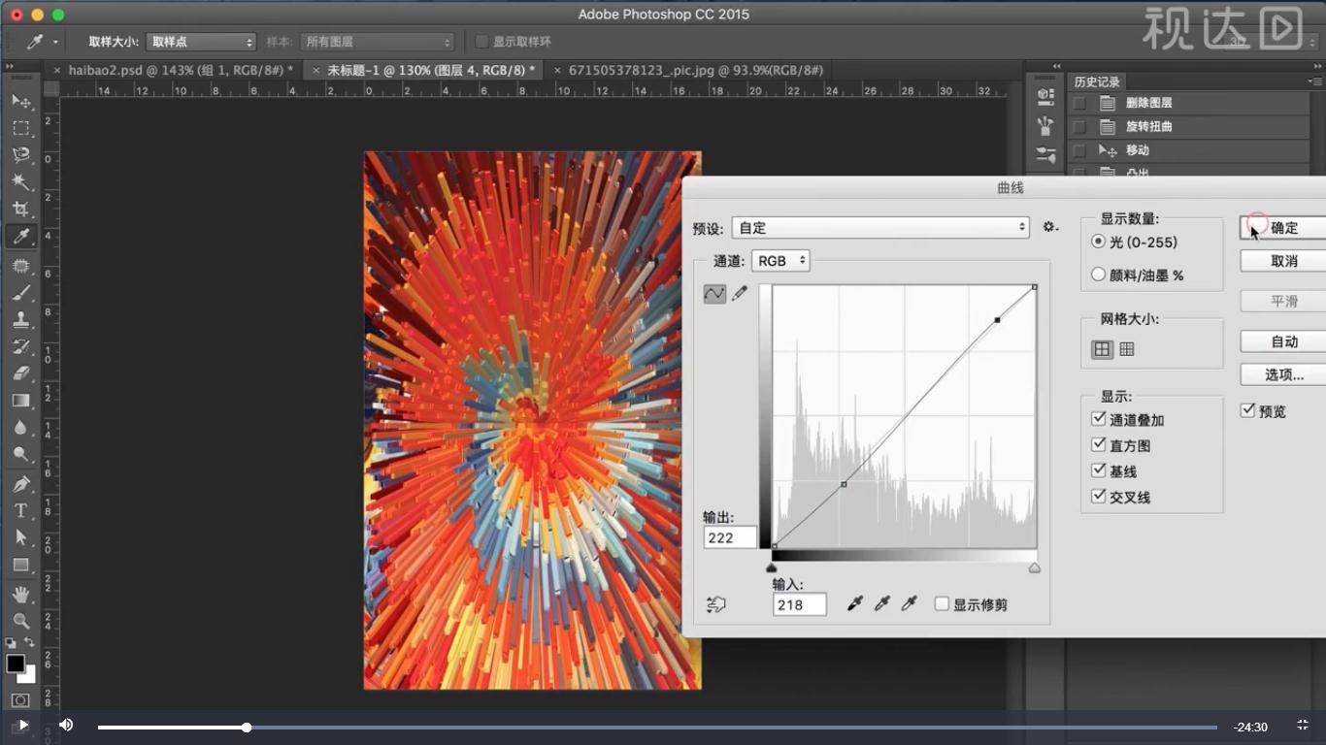
Task: Swap foreground and background colors
Action: [x=29, y=642]
